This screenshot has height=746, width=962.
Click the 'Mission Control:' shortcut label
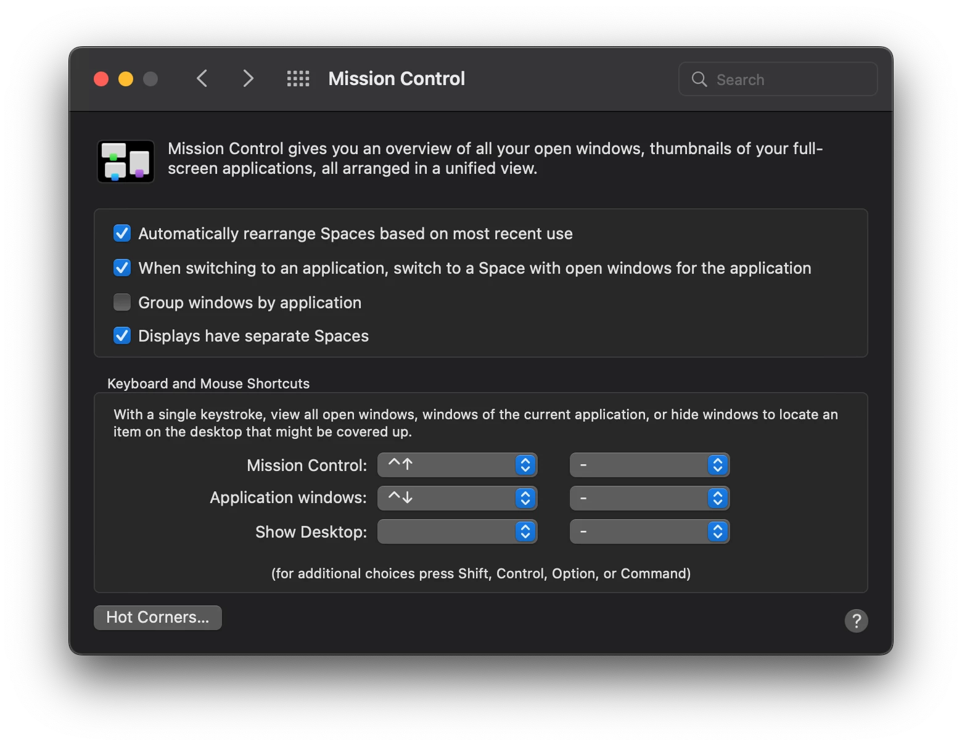coord(307,465)
